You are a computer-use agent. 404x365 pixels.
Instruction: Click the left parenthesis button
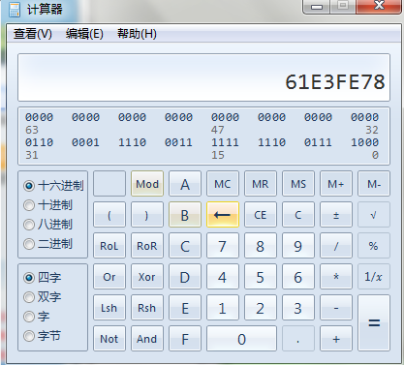point(109,215)
